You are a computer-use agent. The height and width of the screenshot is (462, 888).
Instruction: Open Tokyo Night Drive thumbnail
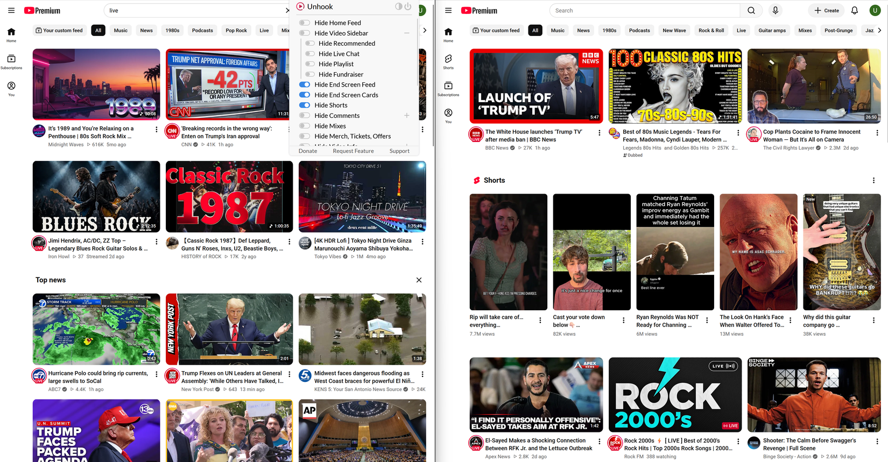point(362,196)
